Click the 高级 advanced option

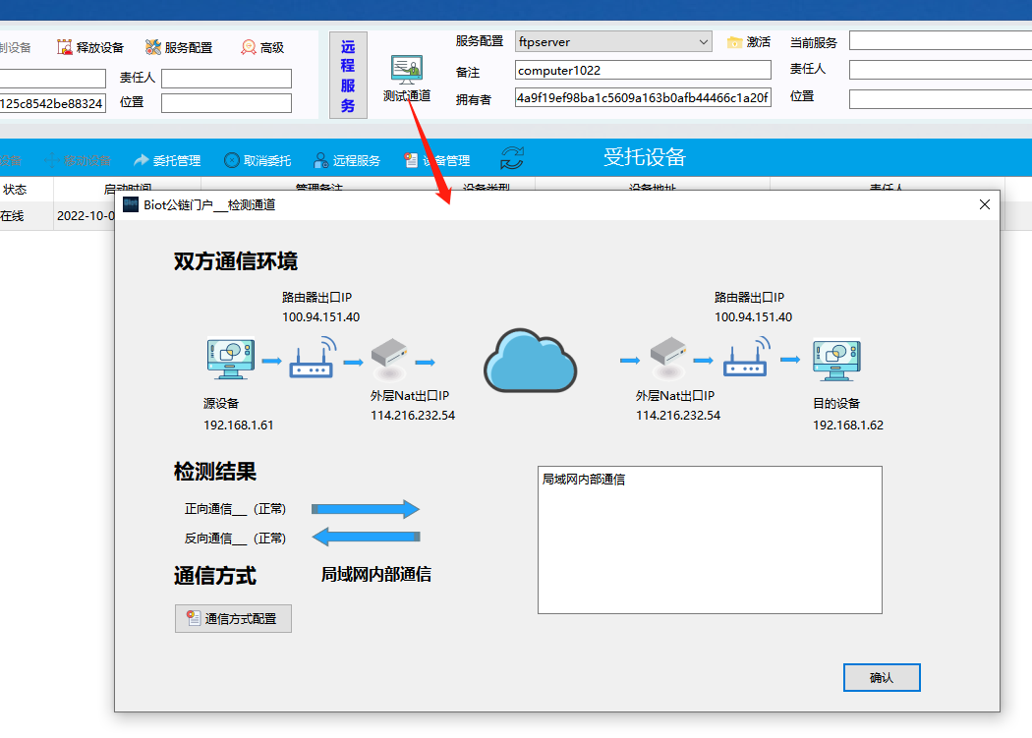(x=262, y=47)
